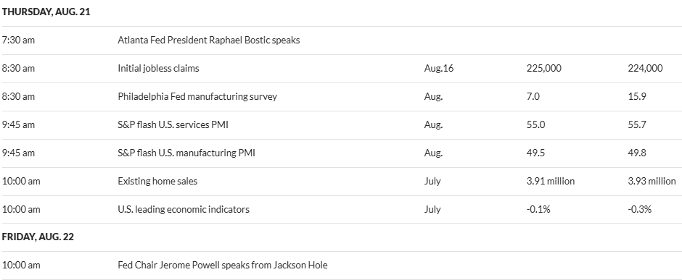Select the Friday, Aug. 22 heading
This screenshot has width=682, height=280.
coord(38,237)
